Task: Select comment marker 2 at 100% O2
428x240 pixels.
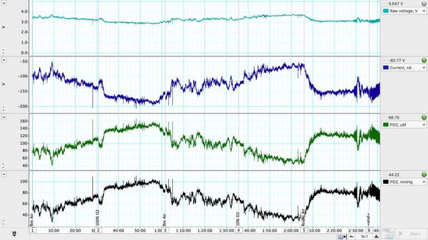Action: [98, 230]
